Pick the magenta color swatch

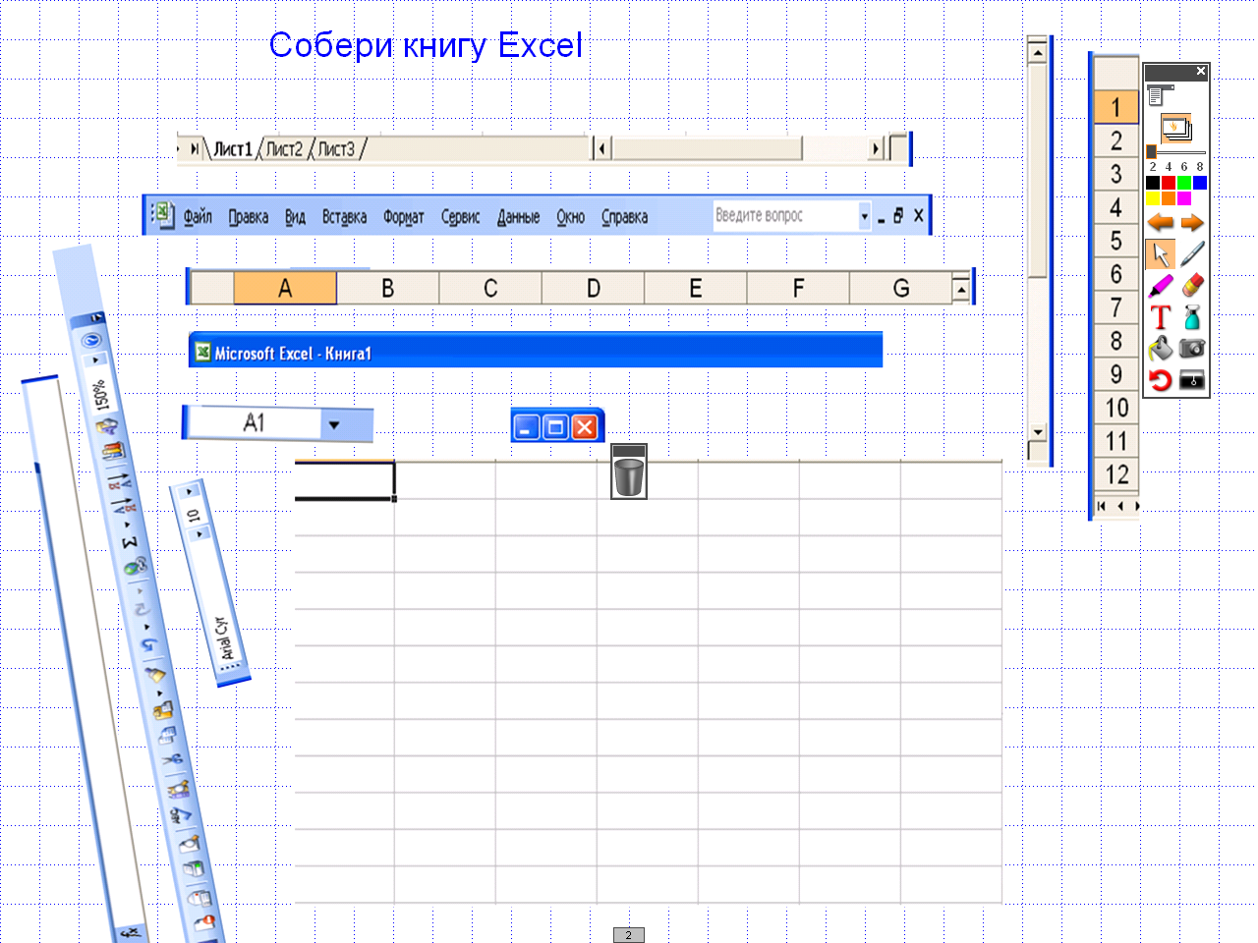pyautogui.click(x=1183, y=198)
